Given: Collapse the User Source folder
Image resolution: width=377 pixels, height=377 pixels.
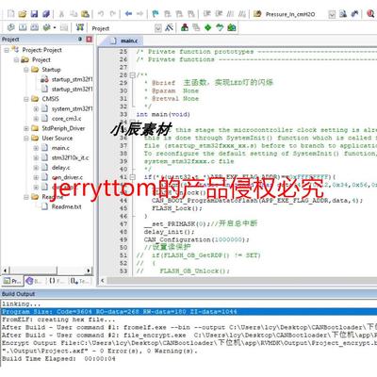Looking at the screenshot, I should coord(26,139).
